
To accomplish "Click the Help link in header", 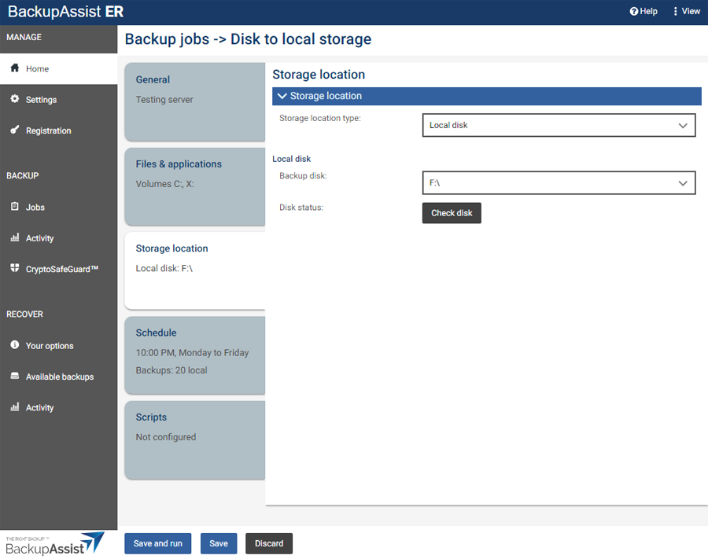I will [x=643, y=11].
